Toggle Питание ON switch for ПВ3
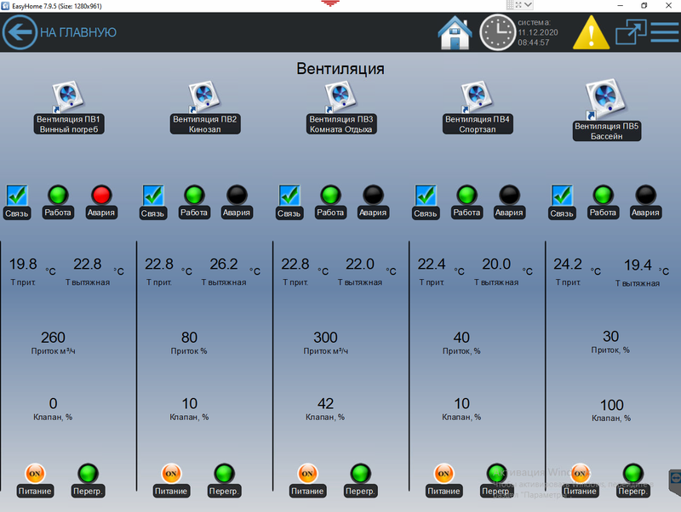Image resolution: width=681 pixels, height=512 pixels. click(307, 473)
